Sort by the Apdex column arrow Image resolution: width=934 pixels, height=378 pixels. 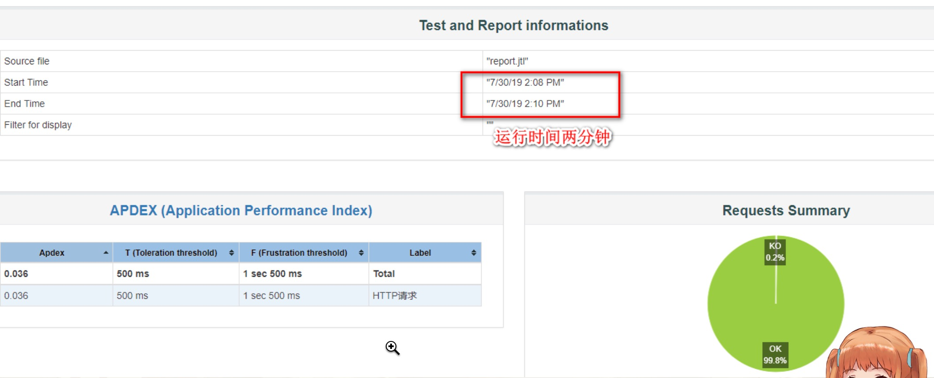click(x=106, y=253)
